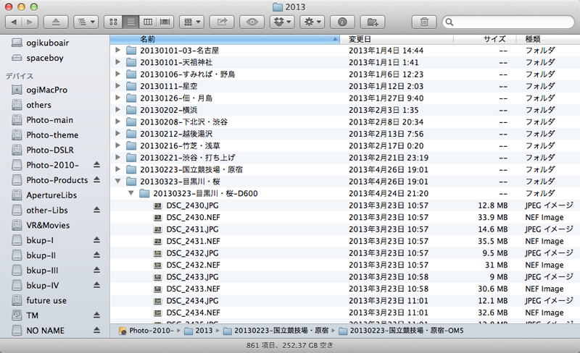Click the Share toolbar icon

(223, 22)
